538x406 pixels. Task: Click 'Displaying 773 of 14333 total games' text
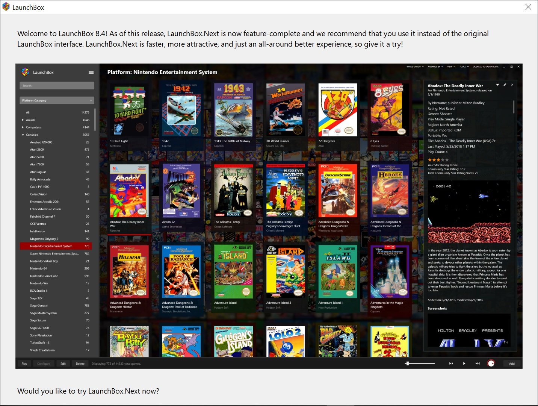click(116, 364)
